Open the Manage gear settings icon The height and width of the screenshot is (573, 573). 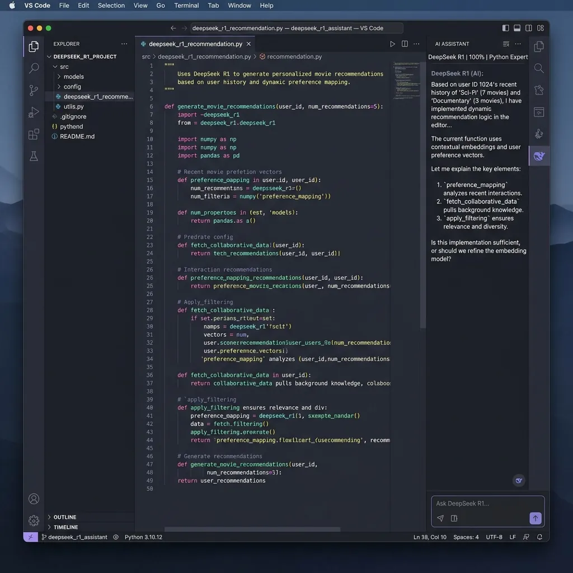[34, 520]
